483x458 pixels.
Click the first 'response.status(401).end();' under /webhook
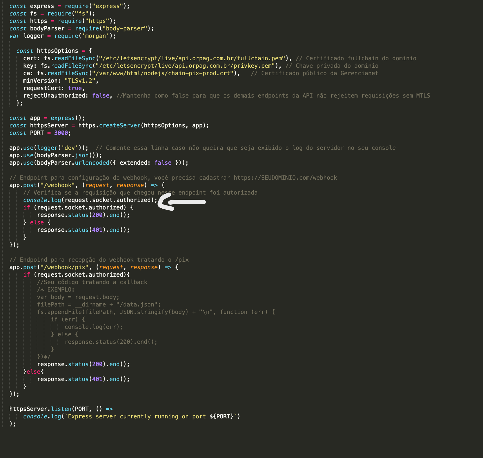83,230
